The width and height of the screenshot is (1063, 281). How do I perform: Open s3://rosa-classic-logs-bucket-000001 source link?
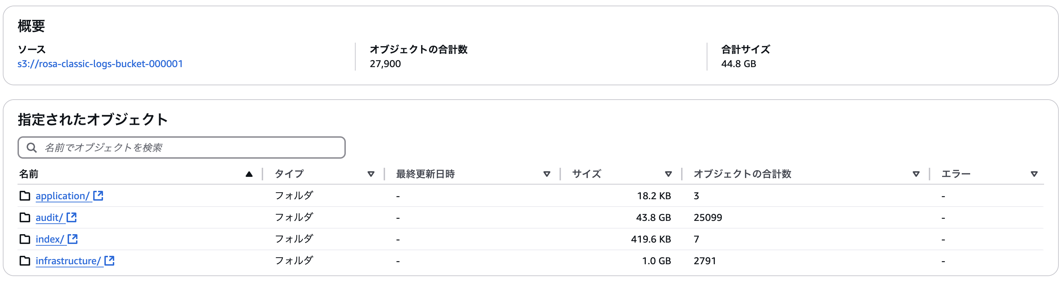point(100,64)
